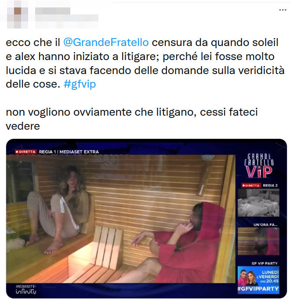The height and width of the screenshot is (301, 290).
Task: Select the Regia 2 label
Action: [x=270, y=185]
